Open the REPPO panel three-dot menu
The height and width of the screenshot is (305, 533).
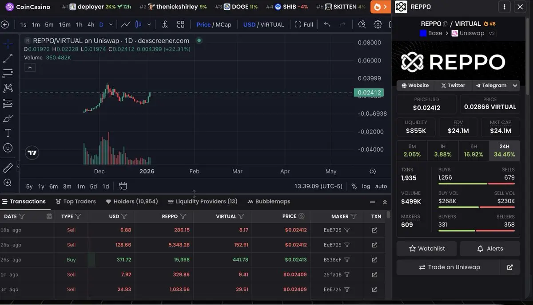(504, 7)
